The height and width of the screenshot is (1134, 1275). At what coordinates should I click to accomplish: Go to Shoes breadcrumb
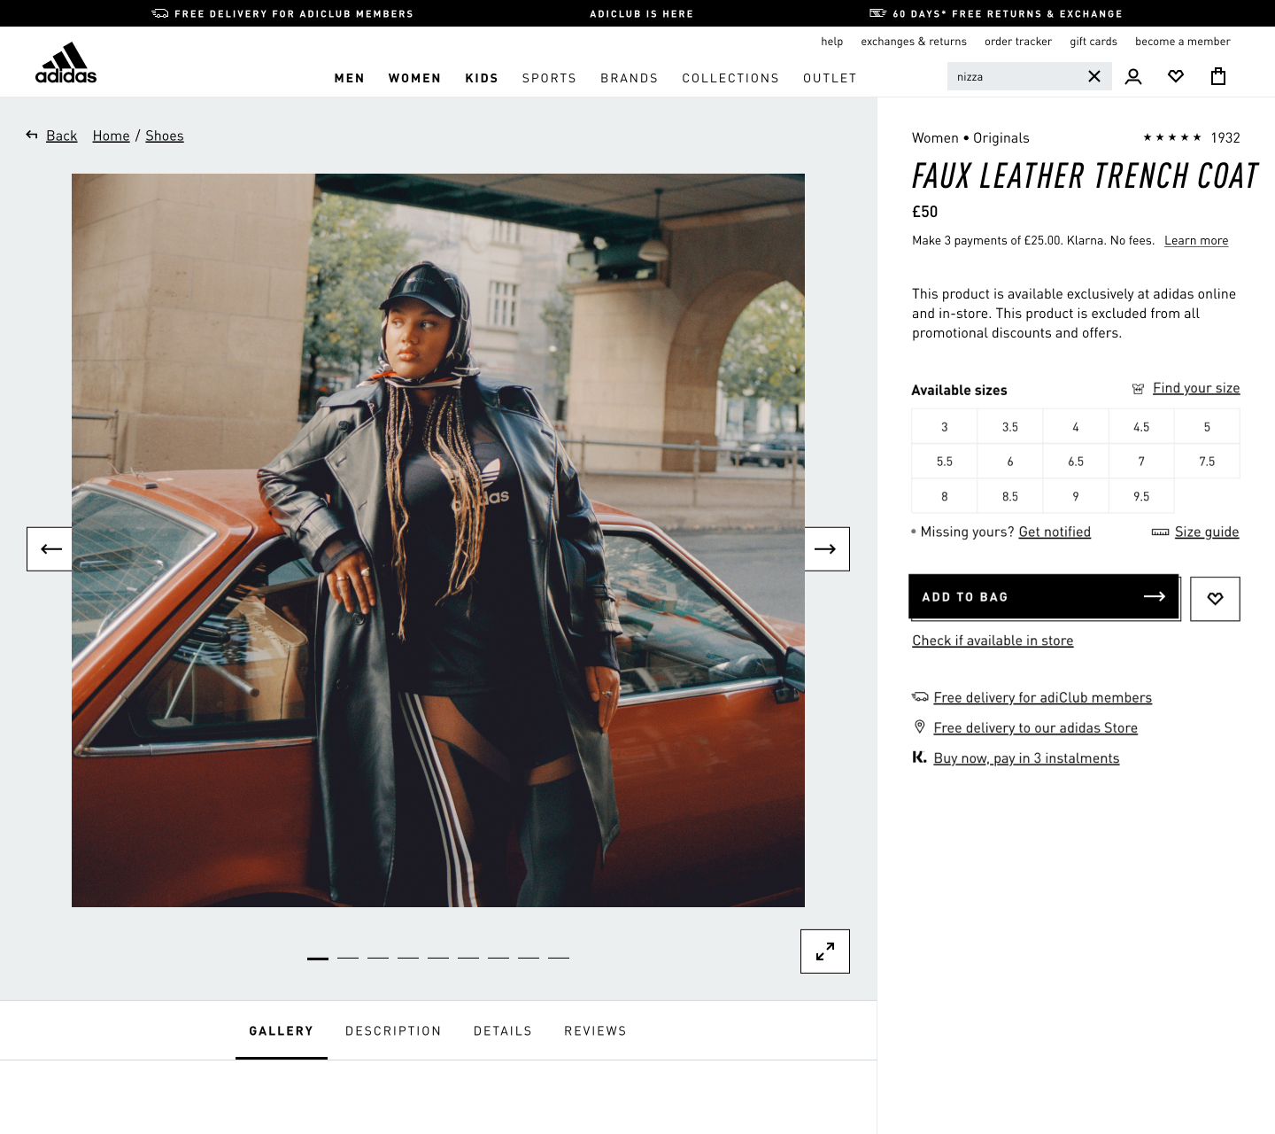point(165,136)
